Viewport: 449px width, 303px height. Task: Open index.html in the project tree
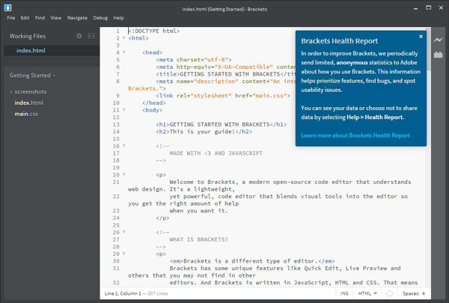tap(29, 102)
